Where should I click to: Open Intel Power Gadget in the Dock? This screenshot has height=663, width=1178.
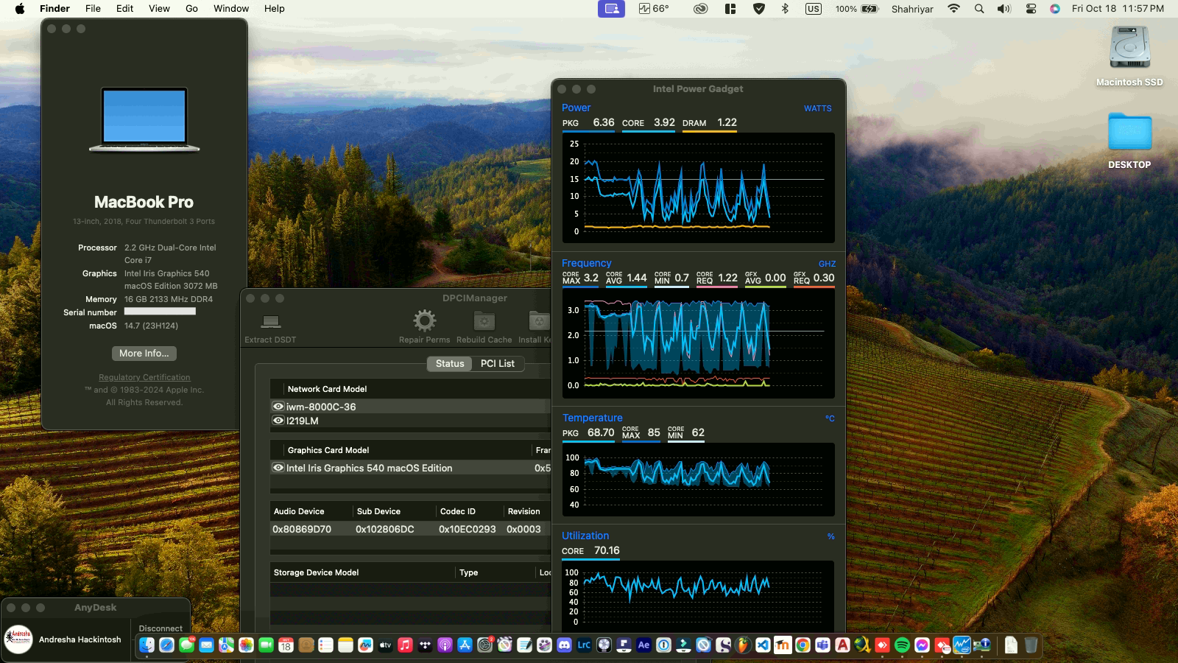(962, 645)
